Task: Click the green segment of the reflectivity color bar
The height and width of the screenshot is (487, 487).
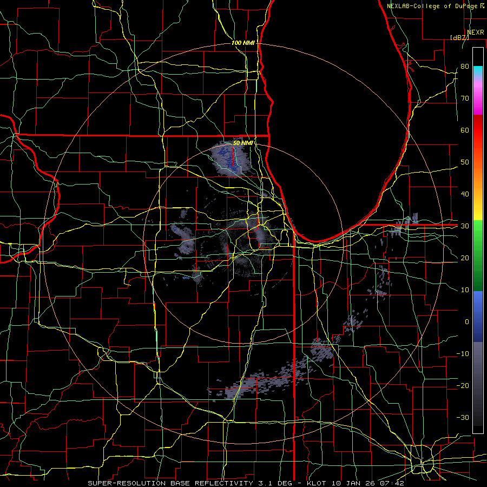Action: (x=478, y=255)
